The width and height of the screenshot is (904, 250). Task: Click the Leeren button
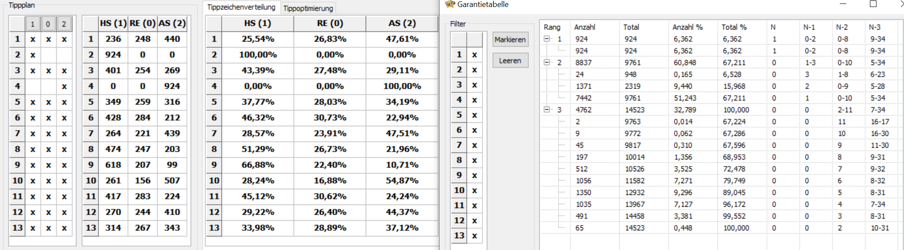pyautogui.click(x=510, y=60)
